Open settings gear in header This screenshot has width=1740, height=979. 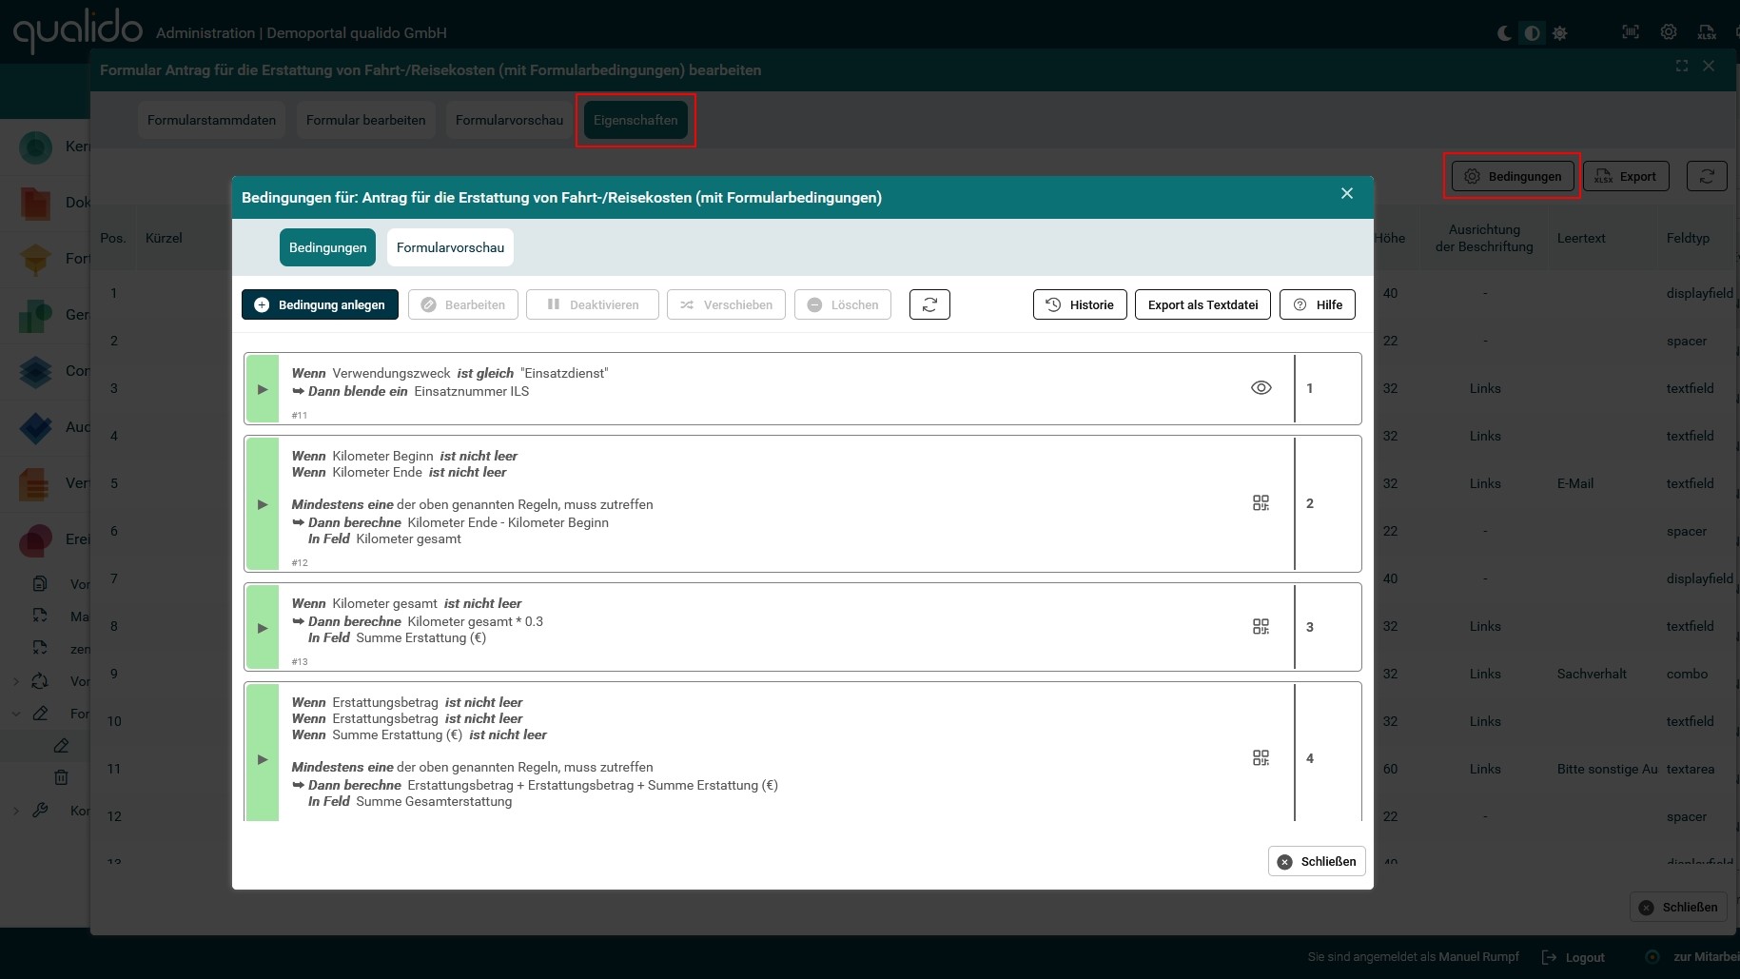1669,32
